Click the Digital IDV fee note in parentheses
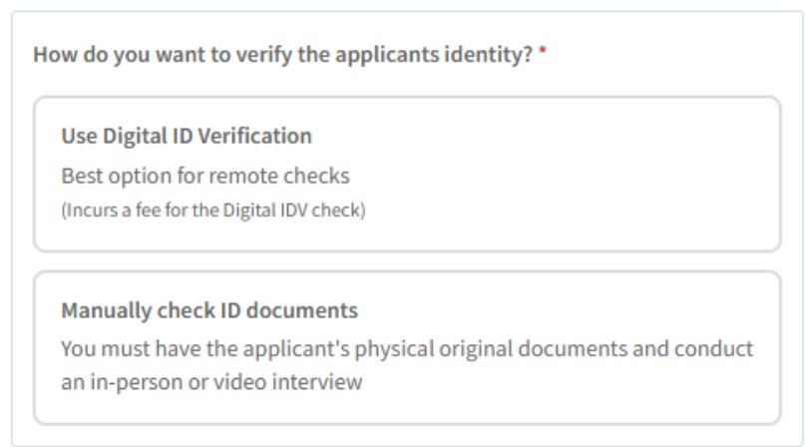 [x=213, y=212]
